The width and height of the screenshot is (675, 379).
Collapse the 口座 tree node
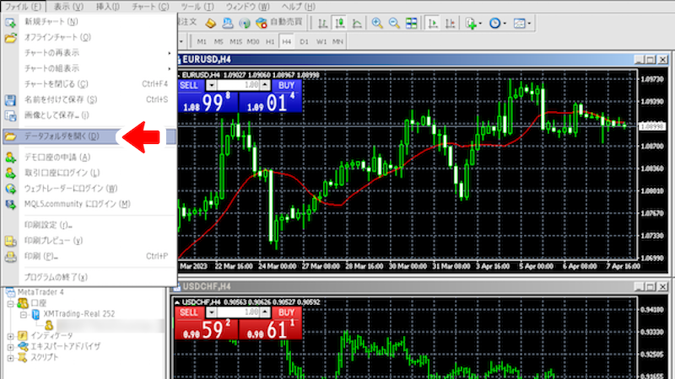pyautogui.click(x=11, y=304)
